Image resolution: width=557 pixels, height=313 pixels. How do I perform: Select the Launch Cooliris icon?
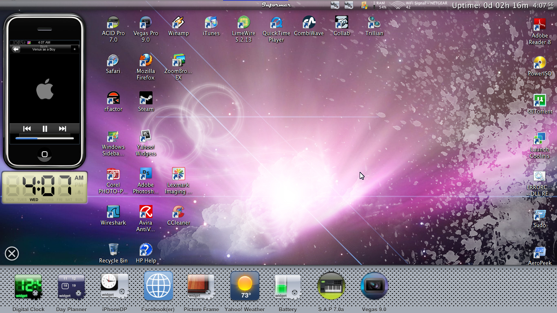coord(539,145)
